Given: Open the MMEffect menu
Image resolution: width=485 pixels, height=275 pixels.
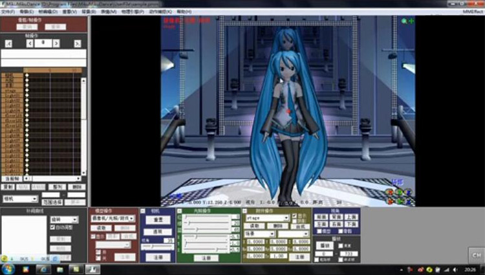Looking at the screenshot, I should coord(473,12).
